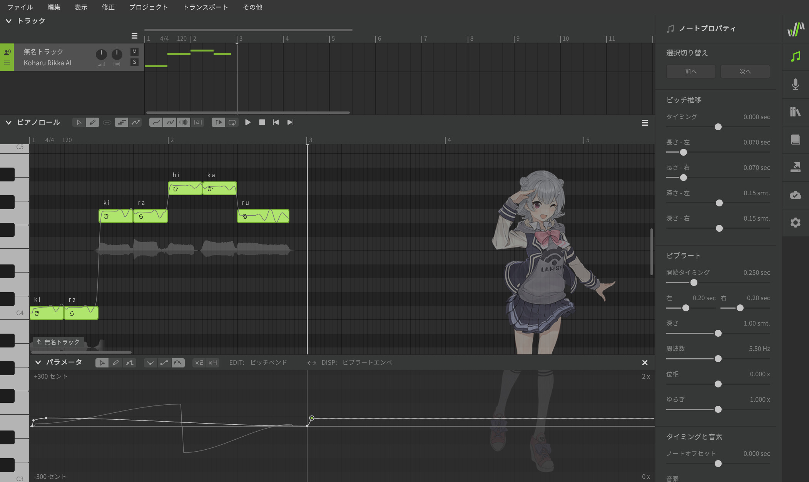Toggle ×4 parameter zoom
The width and height of the screenshot is (809, 482).
pos(213,362)
